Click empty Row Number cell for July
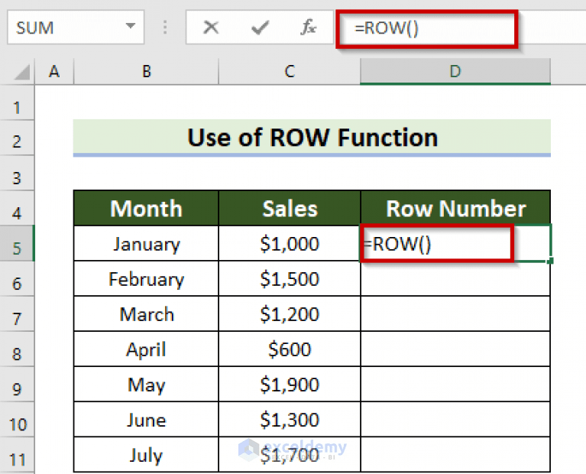 click(x=455, y=455)
